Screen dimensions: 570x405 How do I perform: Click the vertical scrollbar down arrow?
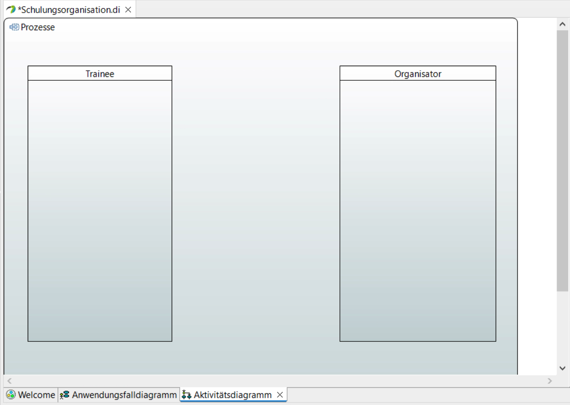[562, 368]
